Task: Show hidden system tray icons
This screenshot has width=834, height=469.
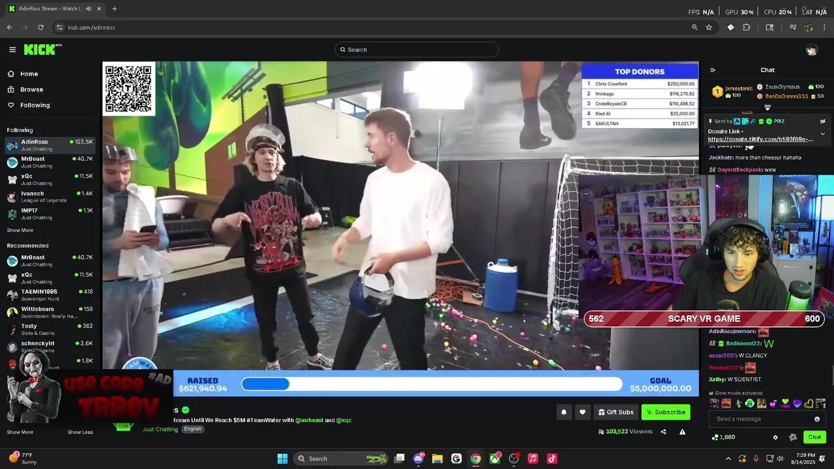Action: [728, 459]
